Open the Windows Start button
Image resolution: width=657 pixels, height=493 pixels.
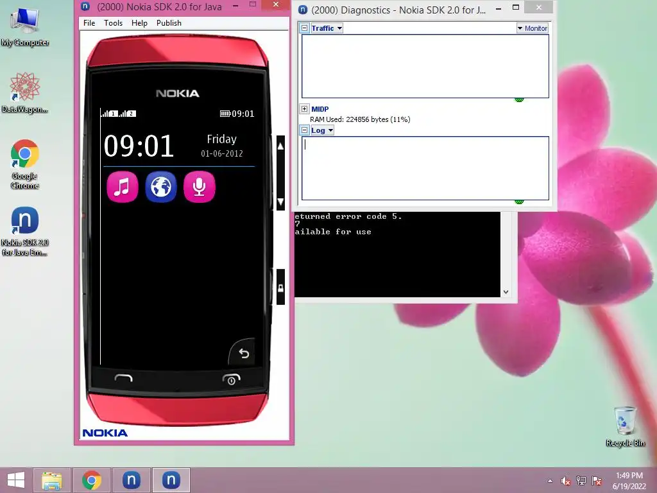coord(16,480)
